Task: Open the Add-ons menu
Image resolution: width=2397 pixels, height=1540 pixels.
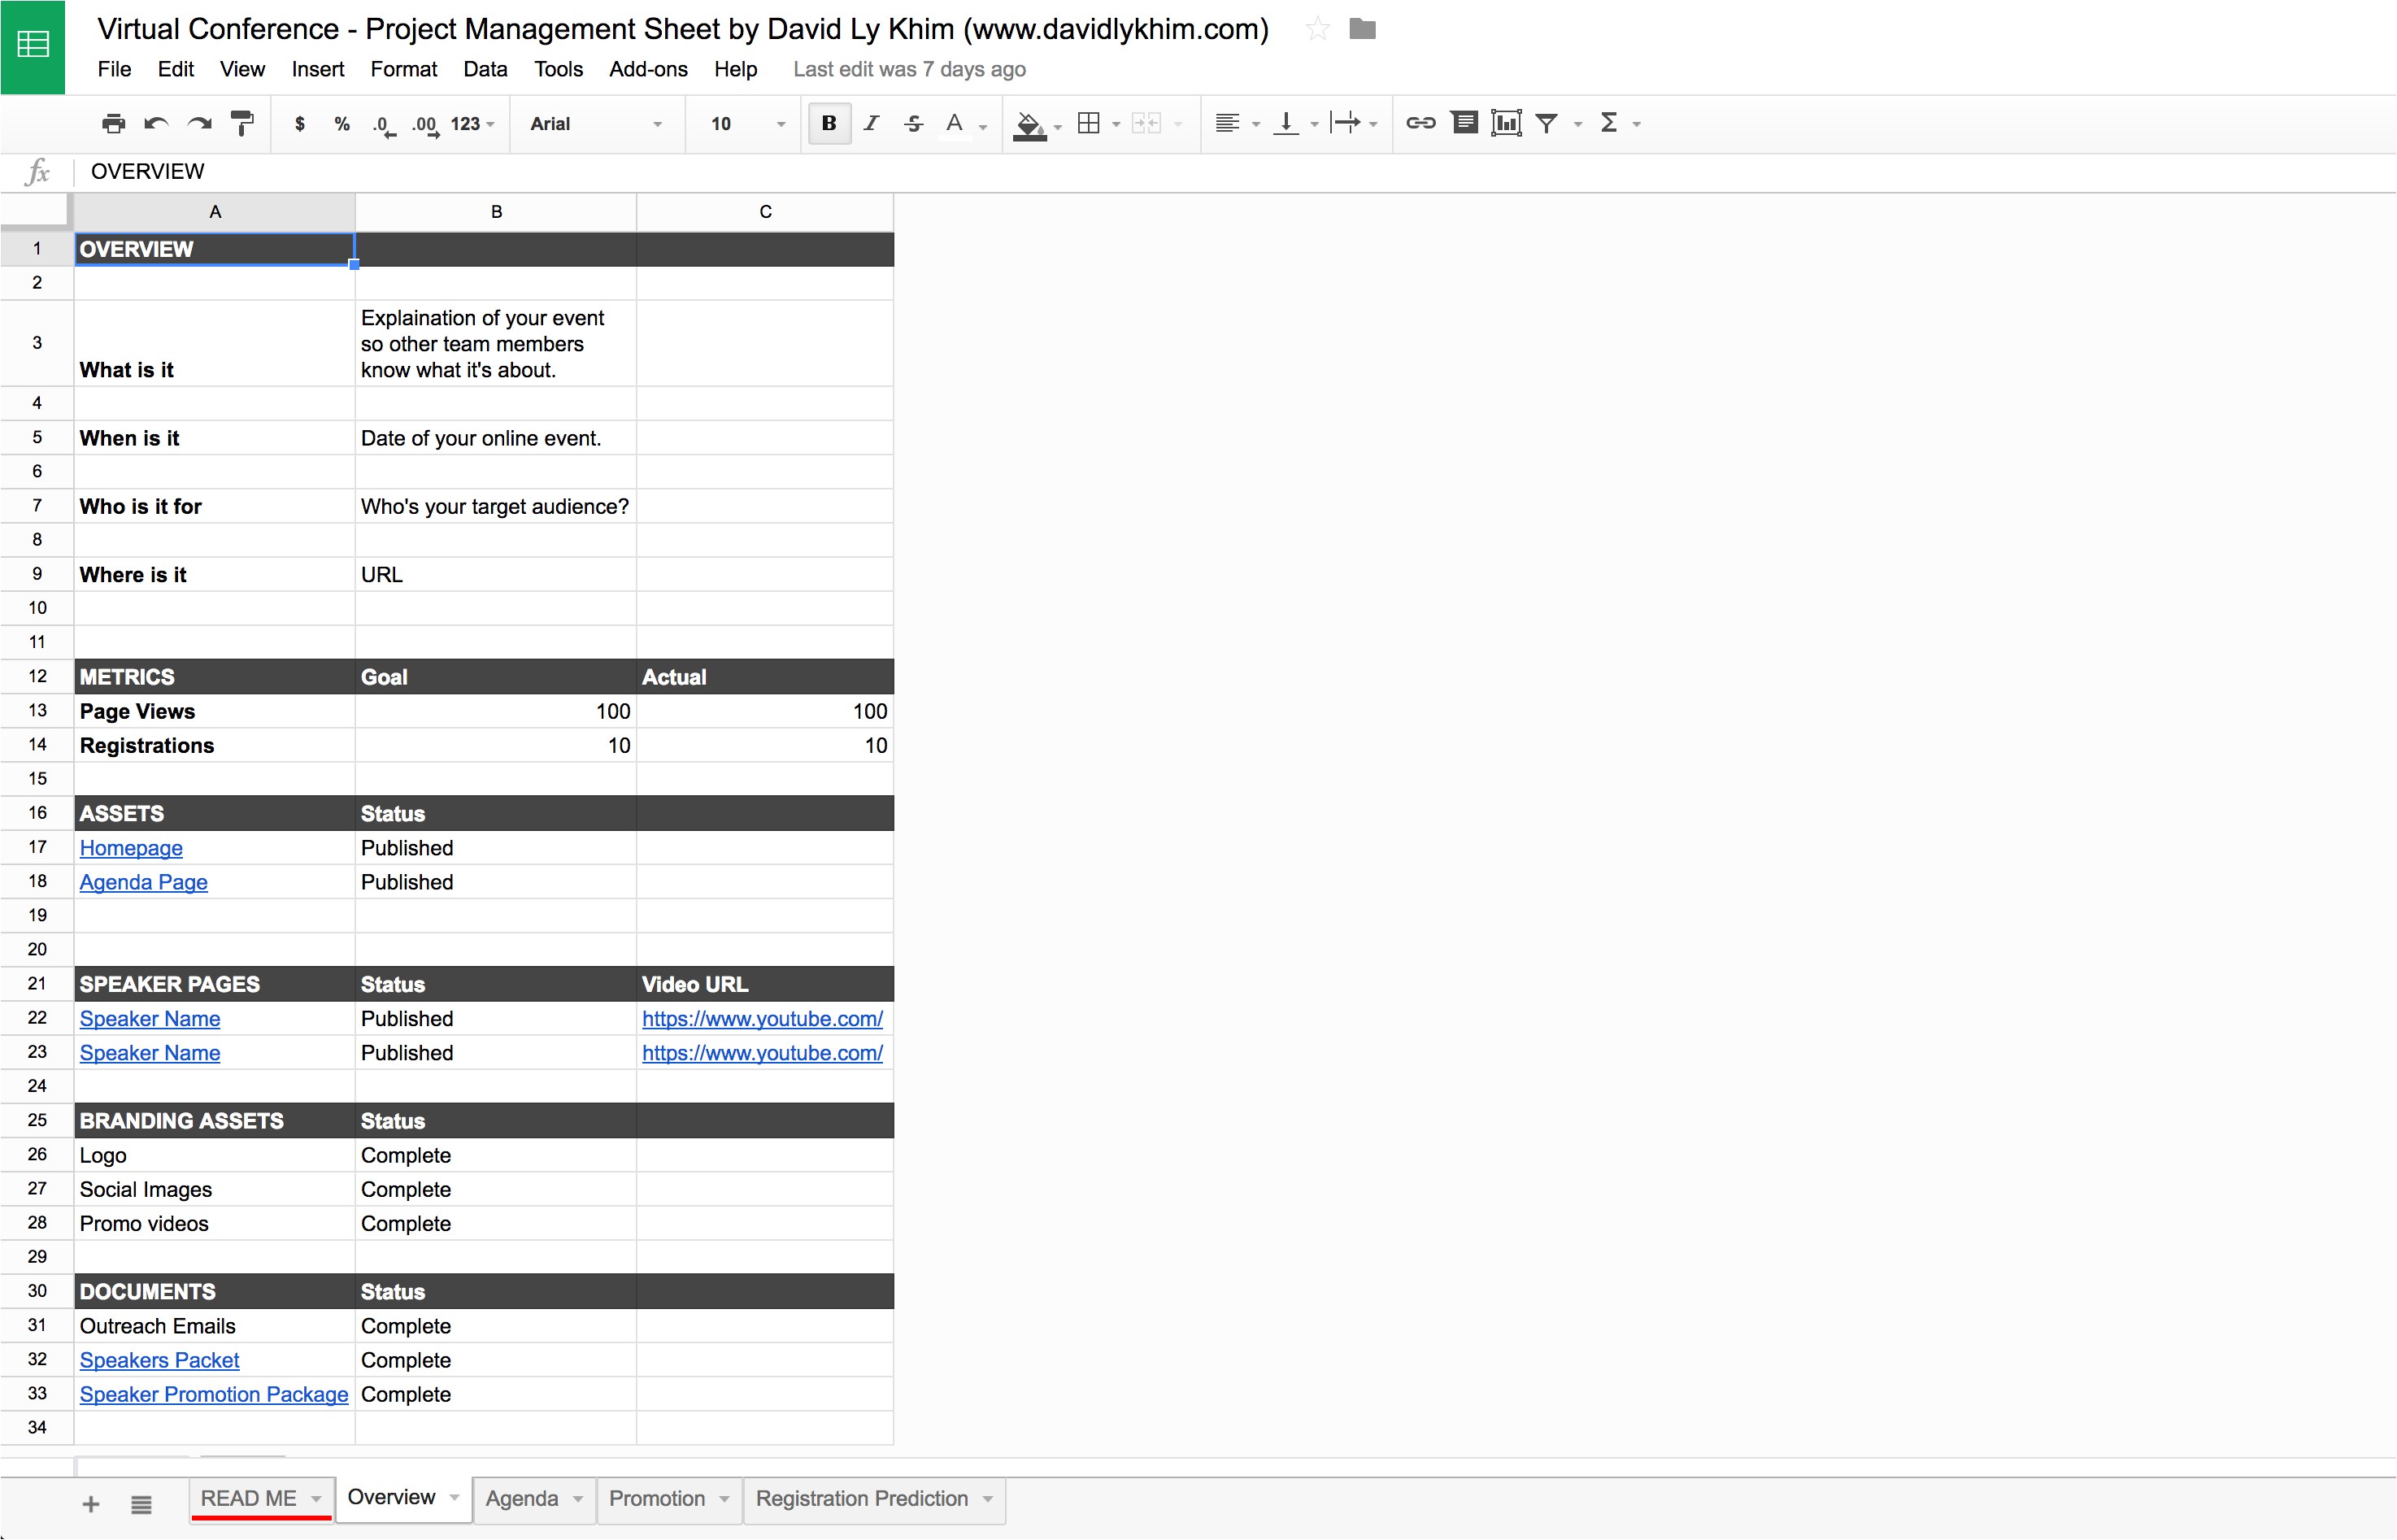Action: tap(645, 68)
